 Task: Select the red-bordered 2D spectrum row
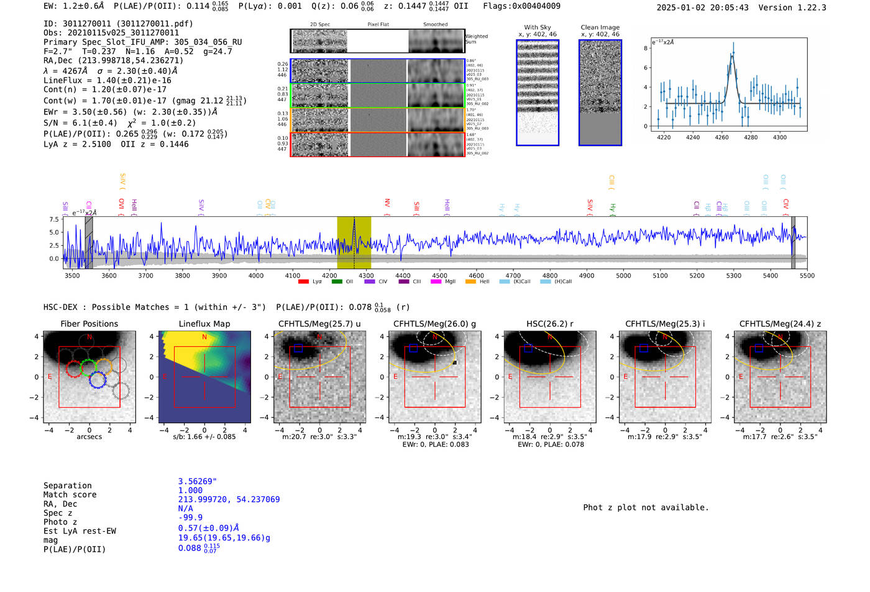tap(378, 144)
